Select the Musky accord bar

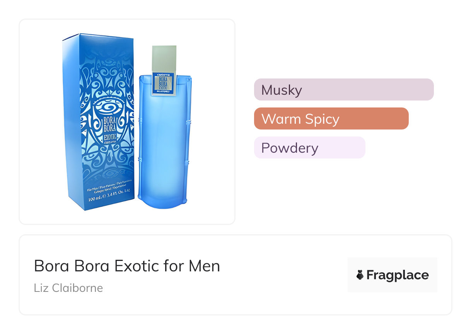(343, 90)
